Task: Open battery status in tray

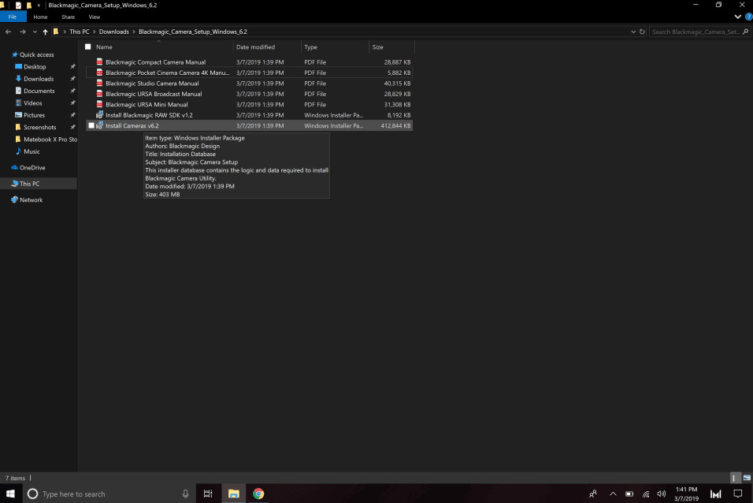Action: coord(629,494)
